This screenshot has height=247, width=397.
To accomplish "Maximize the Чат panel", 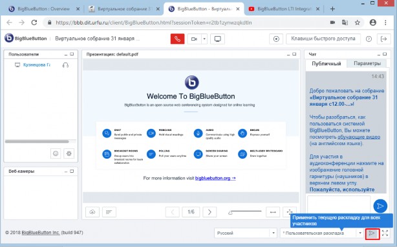I will point(385,54).
